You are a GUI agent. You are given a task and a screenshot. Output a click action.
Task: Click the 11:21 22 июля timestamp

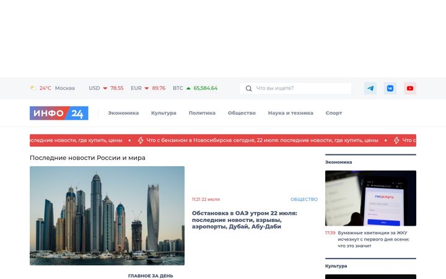point(206,199)
